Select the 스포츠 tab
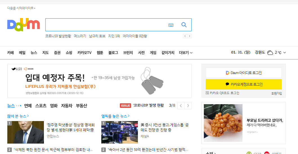Viewport: 298px width, 154px height. pyautogui.click(x=41, y=106)
